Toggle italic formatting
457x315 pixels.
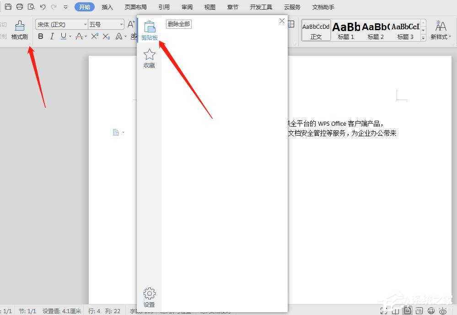52,36
